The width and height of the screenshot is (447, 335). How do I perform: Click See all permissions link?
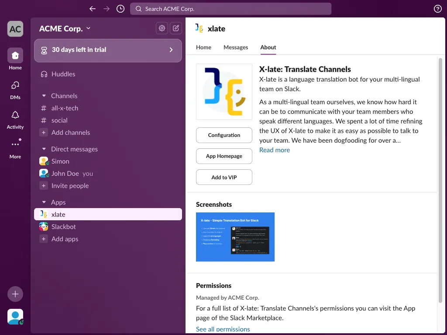coord(223,329)
